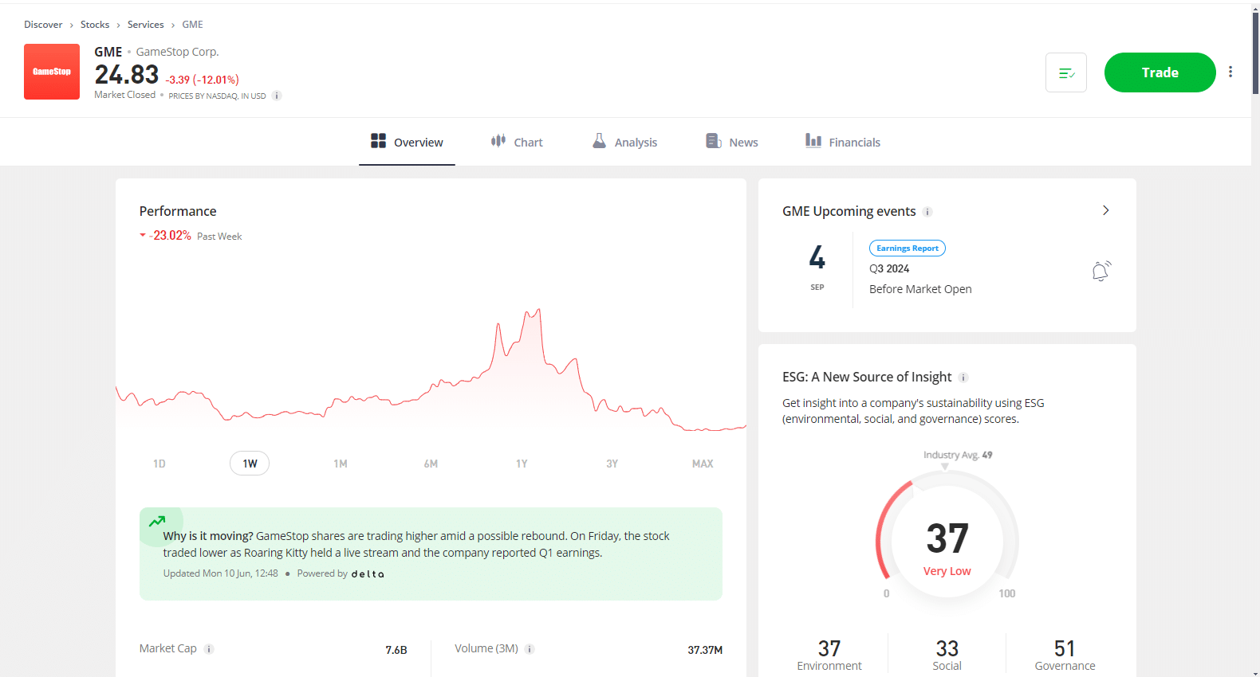Click the Powered by delta label

pyautogui.click(x=341, y=573)
